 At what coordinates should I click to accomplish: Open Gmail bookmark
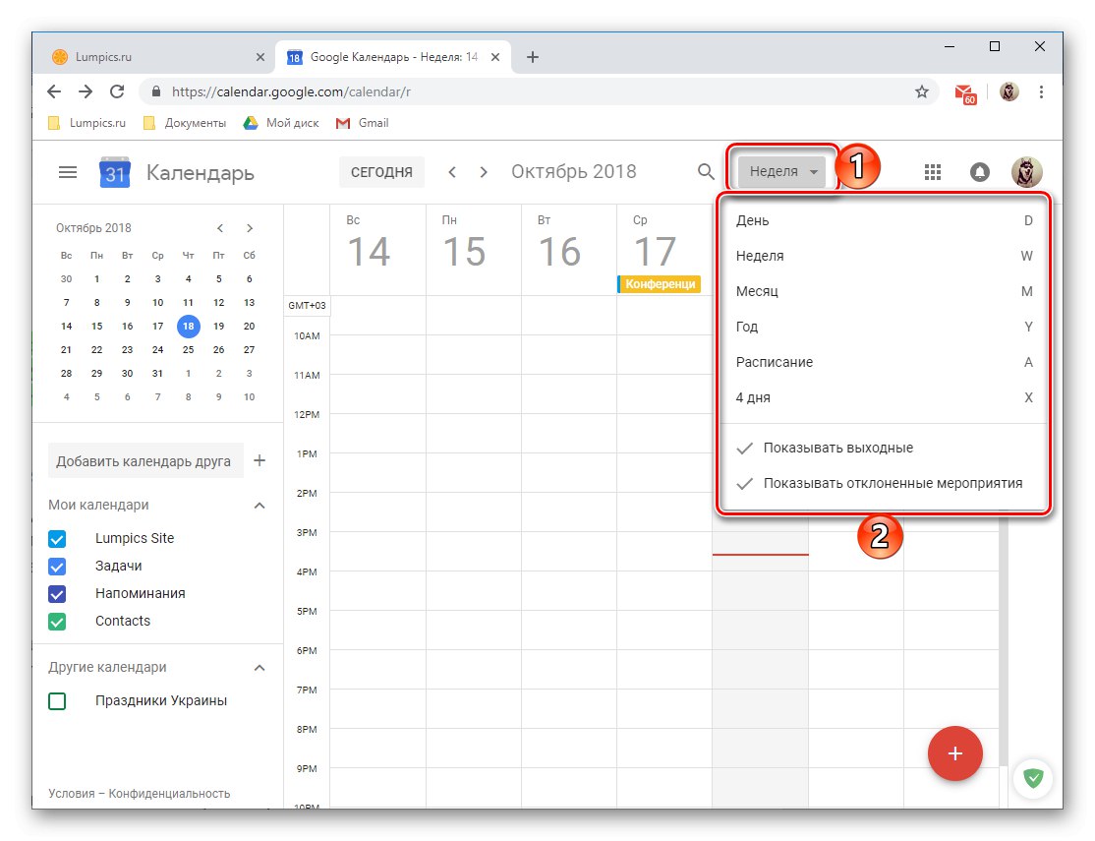[363, 123]
